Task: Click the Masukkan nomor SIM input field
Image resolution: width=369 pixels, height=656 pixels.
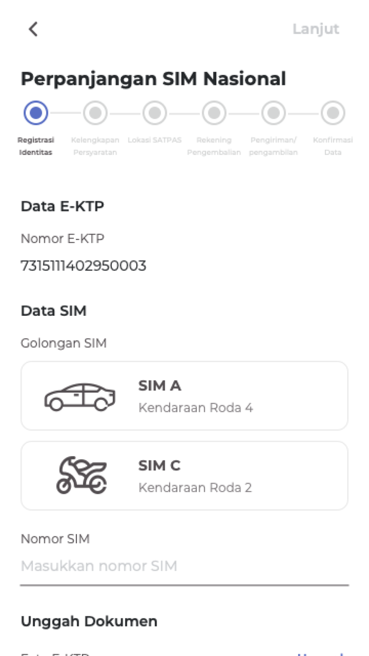Action: 184,565
